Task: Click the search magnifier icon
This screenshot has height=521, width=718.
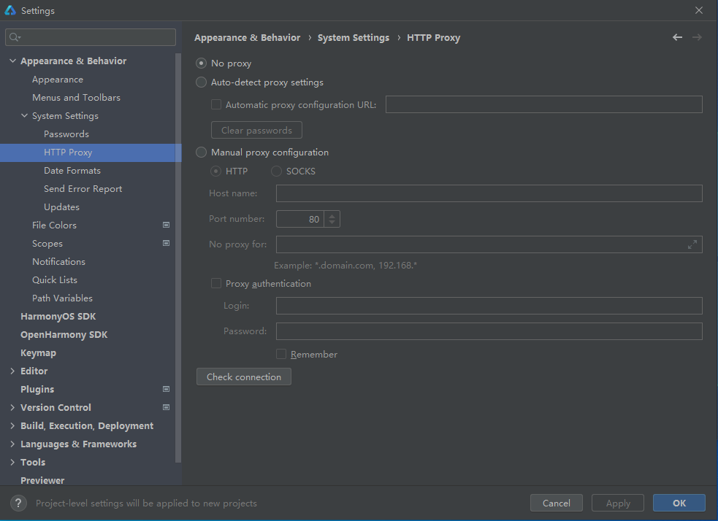Action: coord(15,37)
